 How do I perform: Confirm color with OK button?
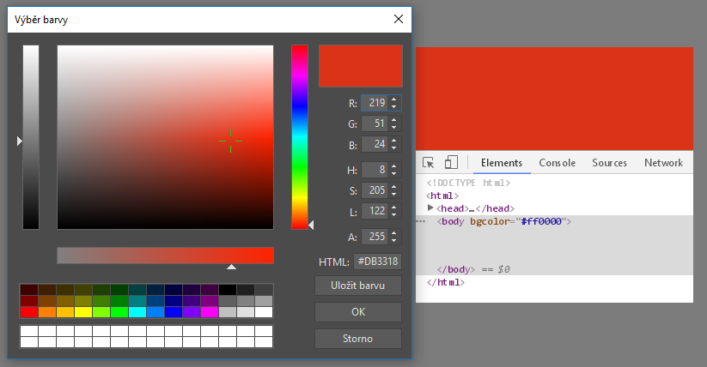pyautogui.click(x=358, y=312)
